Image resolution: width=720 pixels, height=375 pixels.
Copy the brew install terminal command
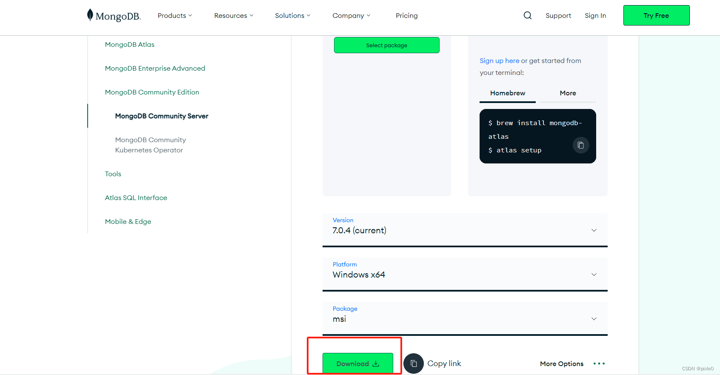pos(581,145)
